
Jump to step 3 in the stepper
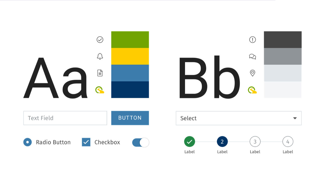pyautogui.click(x=255, y=142)
